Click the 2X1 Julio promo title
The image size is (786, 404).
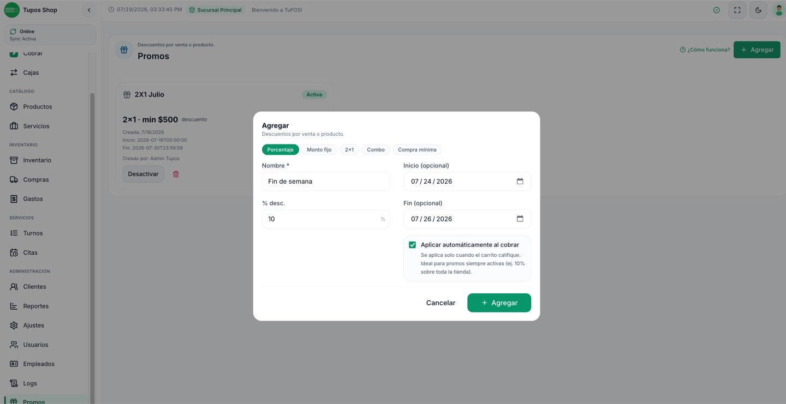coord(149,94)
